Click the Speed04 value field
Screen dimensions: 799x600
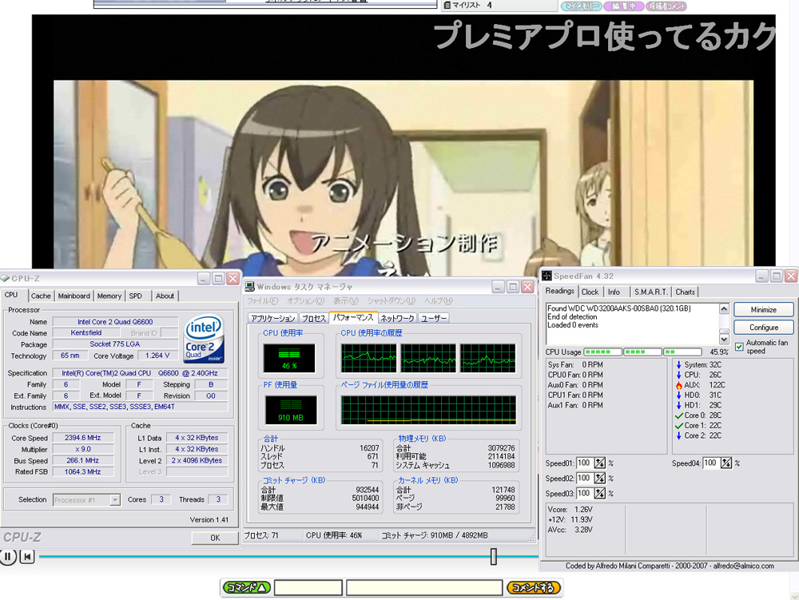pos(711,463)
